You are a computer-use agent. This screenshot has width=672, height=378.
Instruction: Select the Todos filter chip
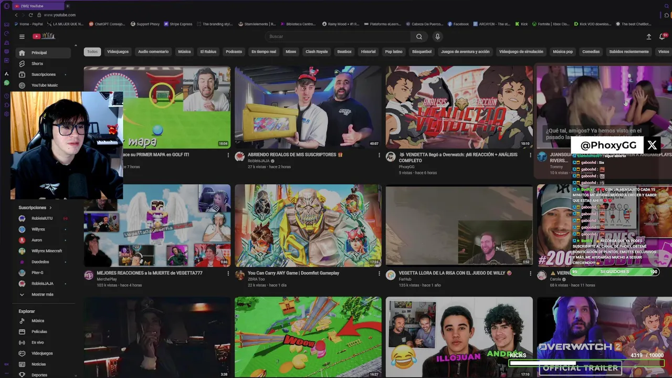pyautogui.click(x=92, y=51)
